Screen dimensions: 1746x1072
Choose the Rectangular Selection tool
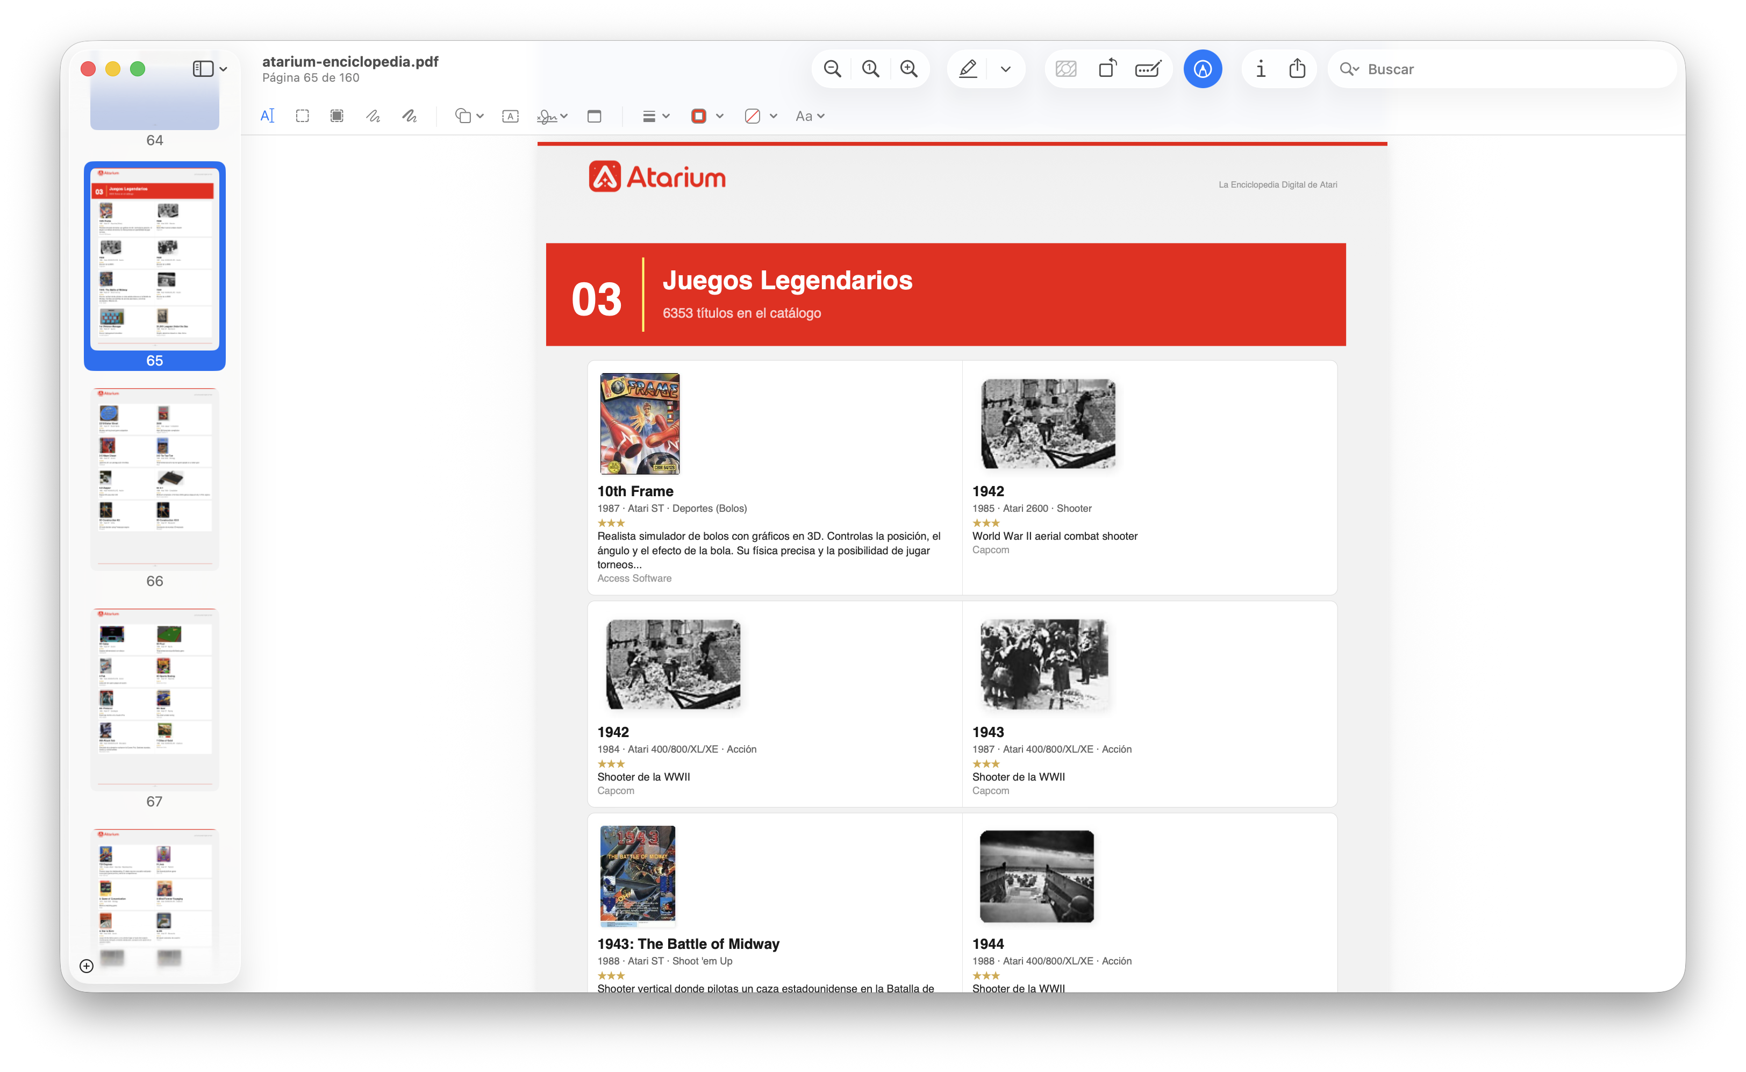303,116
